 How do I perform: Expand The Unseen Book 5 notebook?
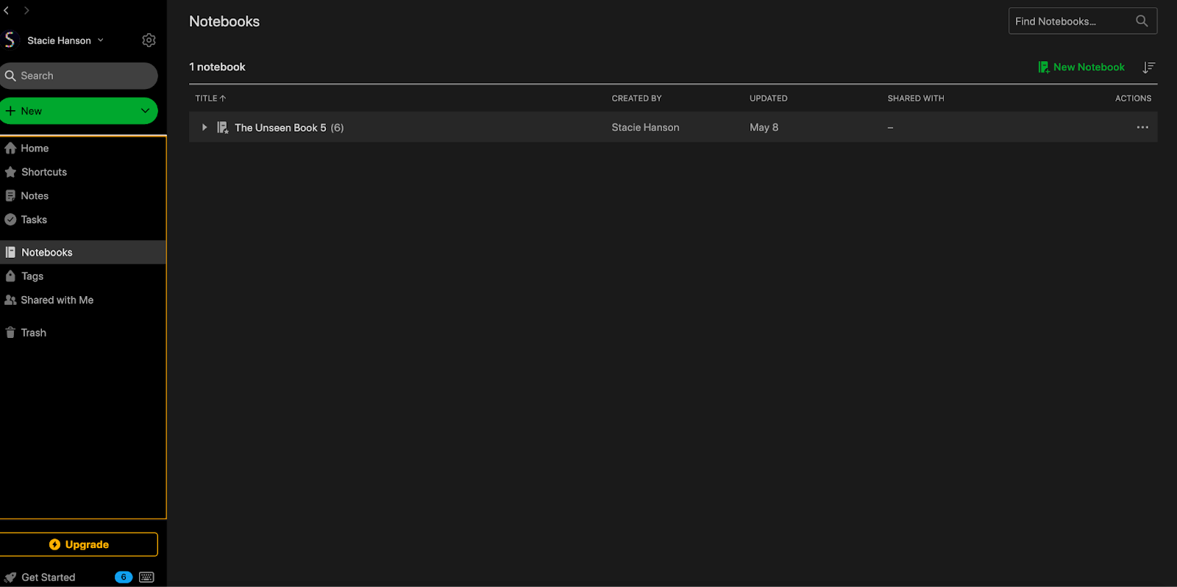(x=205, y=127)
